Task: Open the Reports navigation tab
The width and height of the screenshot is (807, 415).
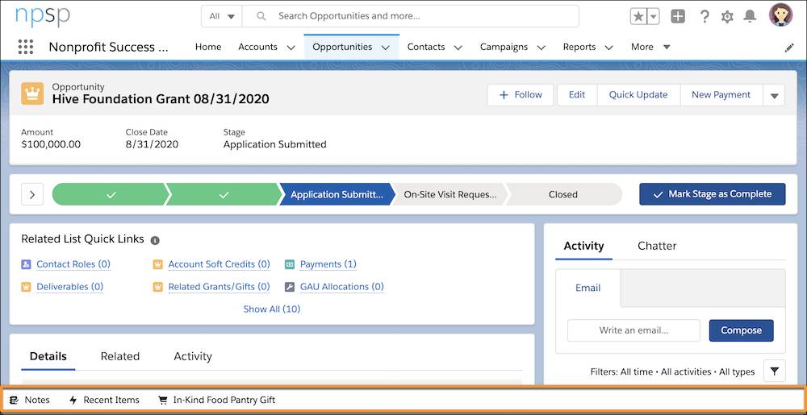Action: pyautogui.click(x=579, y=47)
